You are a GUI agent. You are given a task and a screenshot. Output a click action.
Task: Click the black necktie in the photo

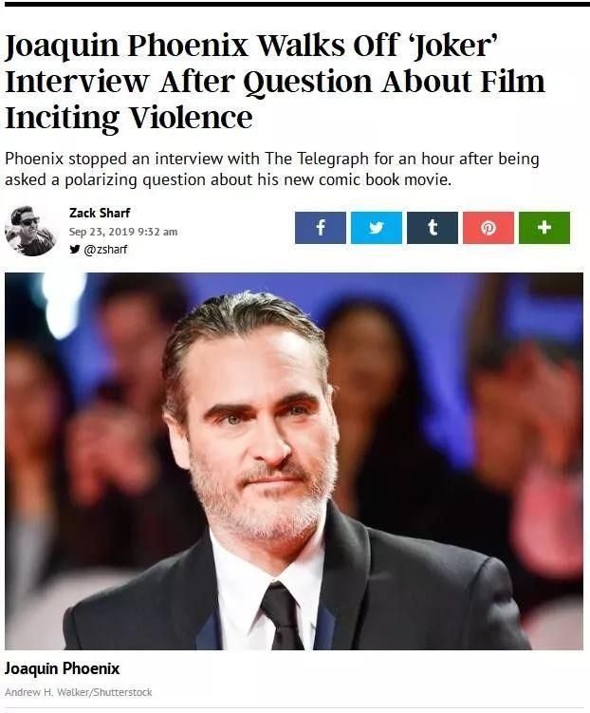click(x=282, y=617)
